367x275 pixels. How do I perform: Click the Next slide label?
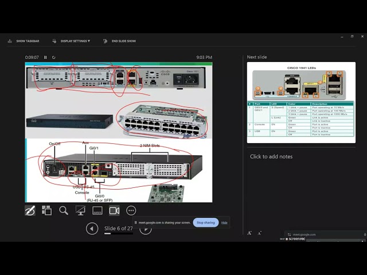257,57
